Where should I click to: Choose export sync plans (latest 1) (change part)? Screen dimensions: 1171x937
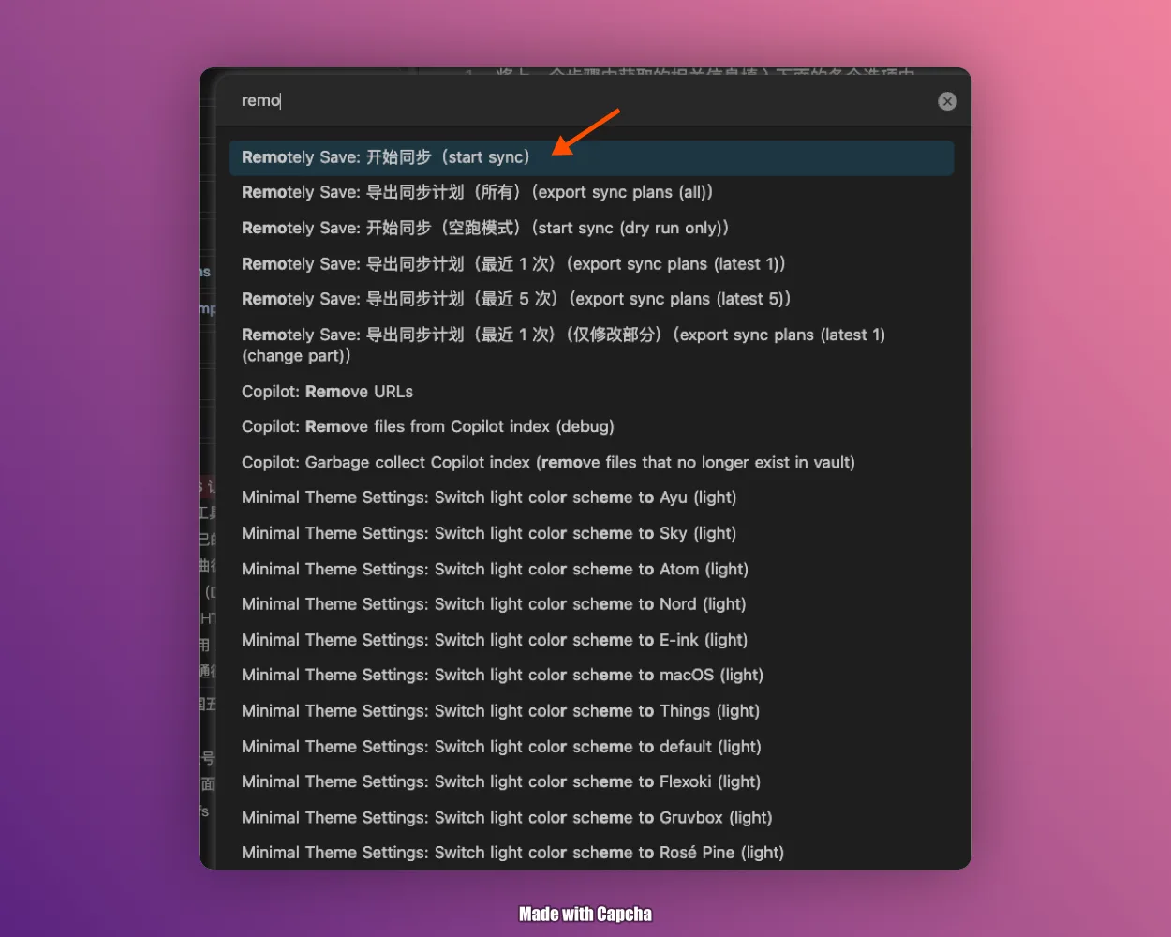click(x=591, y=345)
